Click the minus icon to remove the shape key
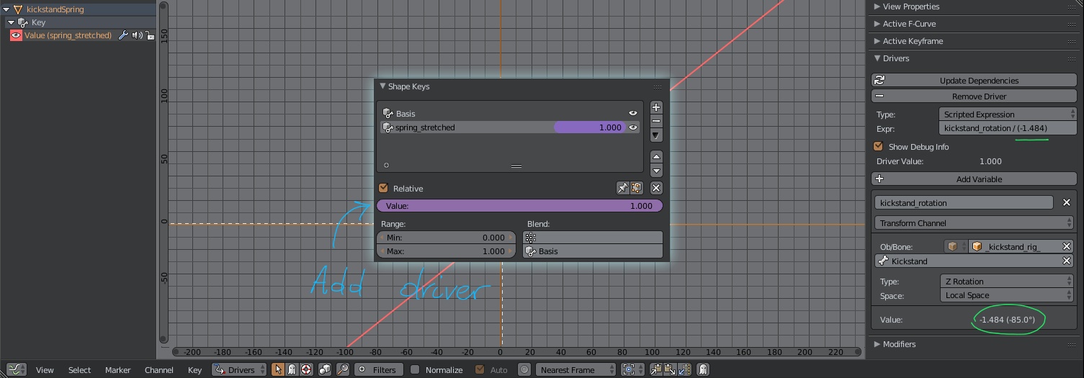1084x378 pixels. pyautogui.click(x=656, y=121)
